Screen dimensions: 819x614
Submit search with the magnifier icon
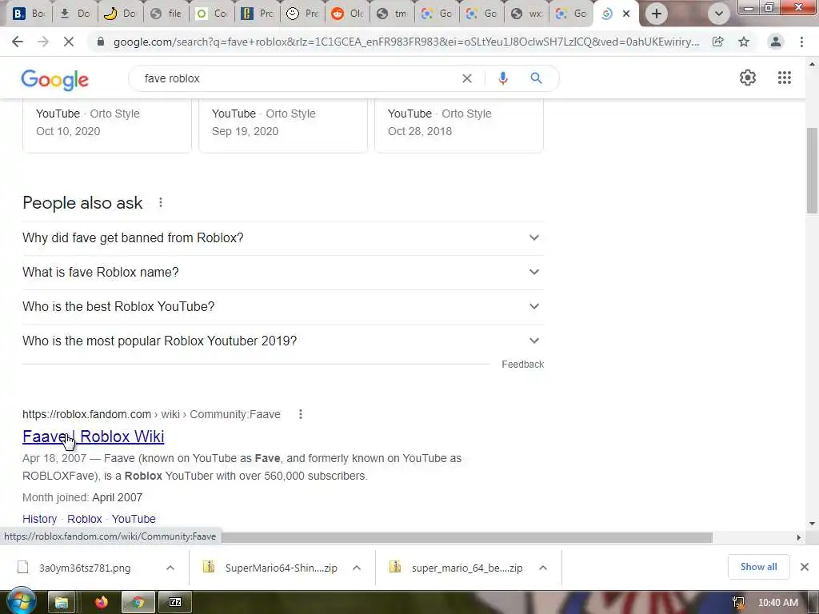[x=536, y=78]
